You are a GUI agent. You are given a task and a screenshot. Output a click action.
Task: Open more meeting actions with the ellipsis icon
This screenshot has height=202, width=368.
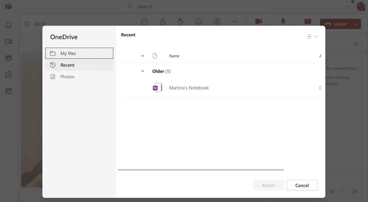[235, 21]
